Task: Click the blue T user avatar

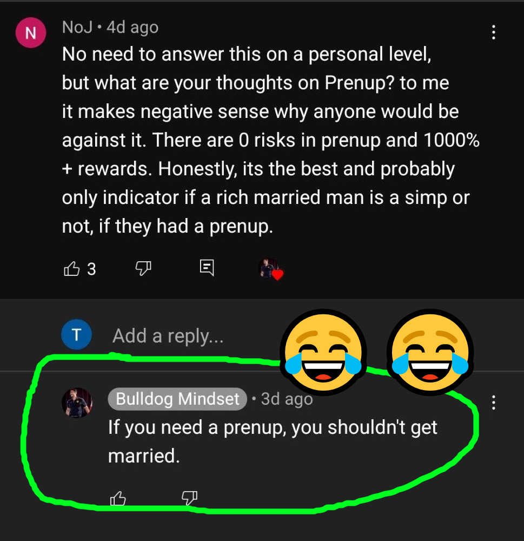Action: click(x=77, y=335)
